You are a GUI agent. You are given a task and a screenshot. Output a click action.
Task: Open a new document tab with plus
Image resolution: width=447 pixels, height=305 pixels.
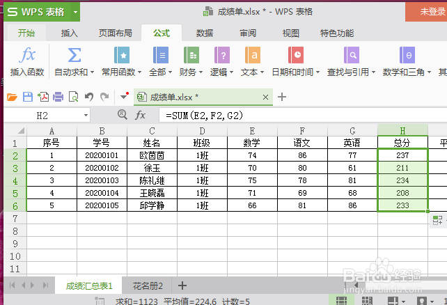[282, 97]
